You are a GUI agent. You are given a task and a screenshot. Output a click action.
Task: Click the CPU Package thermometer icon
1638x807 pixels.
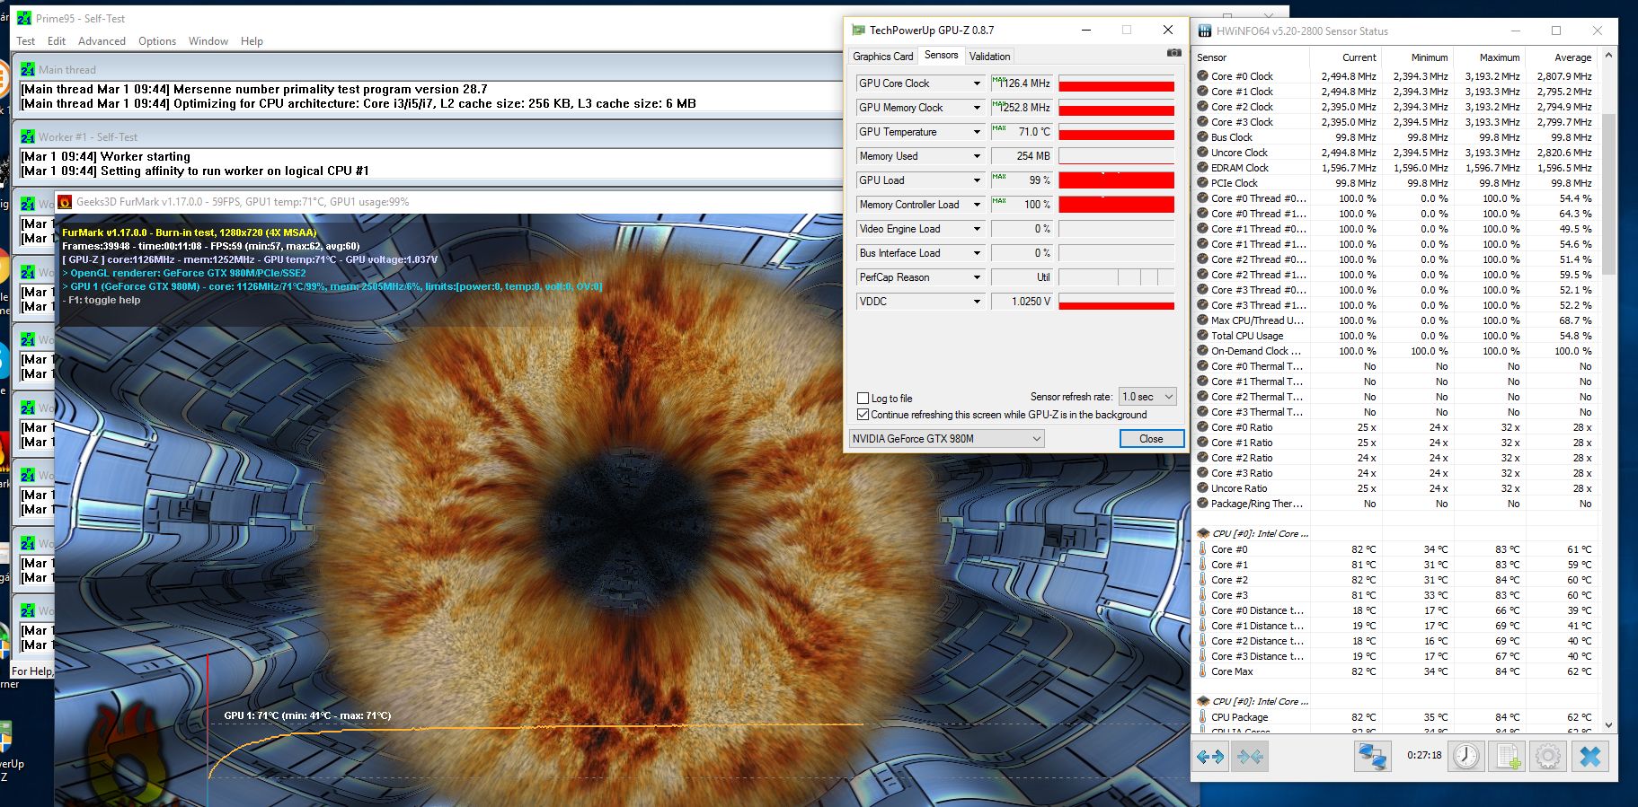point(1202,717)
